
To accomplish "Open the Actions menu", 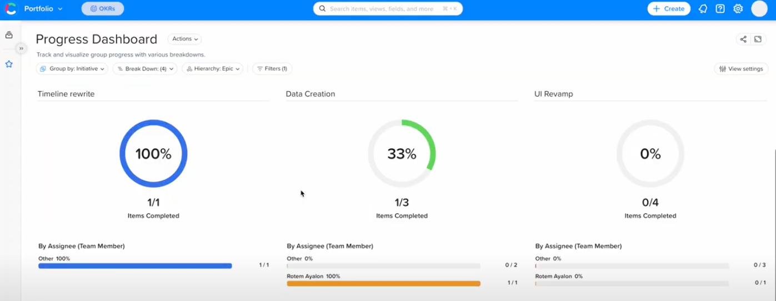I will coord(184,39).
